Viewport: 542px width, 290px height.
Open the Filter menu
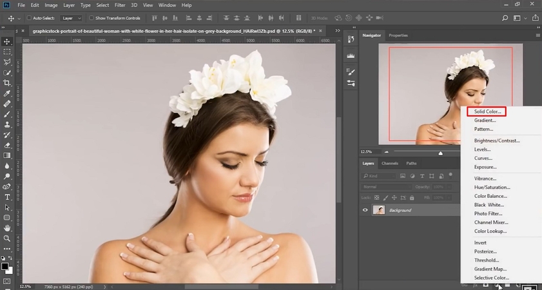(x=120, y=5)
